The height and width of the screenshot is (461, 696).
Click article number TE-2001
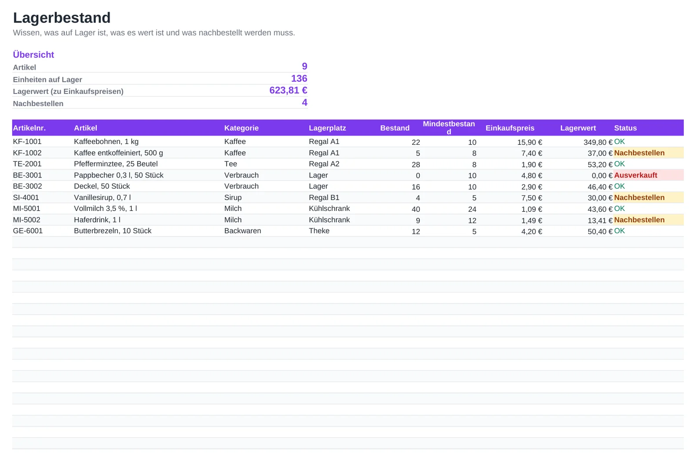(27, 164)
